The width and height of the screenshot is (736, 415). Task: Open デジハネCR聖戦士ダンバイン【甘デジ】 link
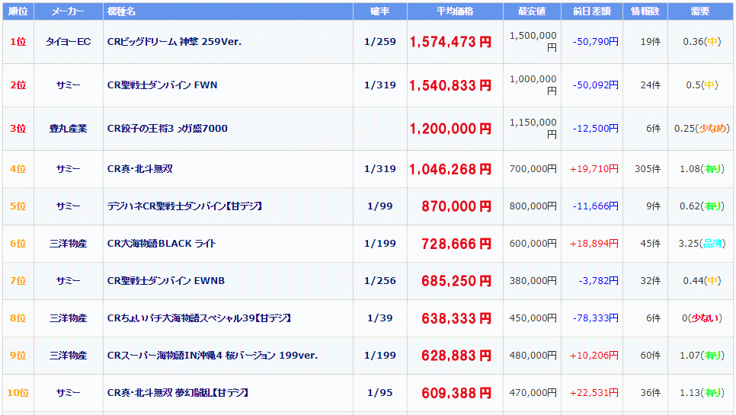pos(184,206)
